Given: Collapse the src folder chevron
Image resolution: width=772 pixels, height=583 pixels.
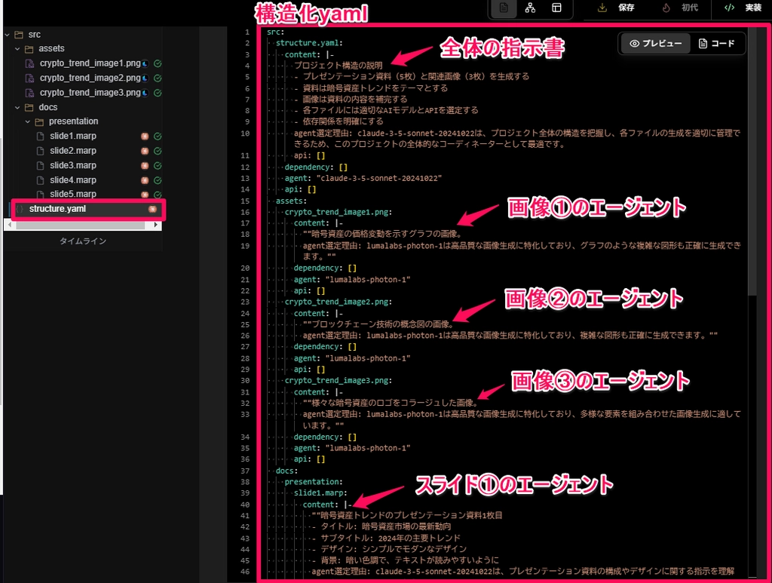Looking at the screenshot, I should [x=7, y=35].
